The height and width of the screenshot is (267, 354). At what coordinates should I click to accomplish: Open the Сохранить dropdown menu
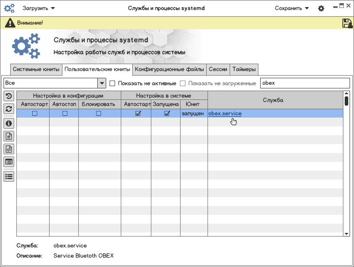point(292,8)
